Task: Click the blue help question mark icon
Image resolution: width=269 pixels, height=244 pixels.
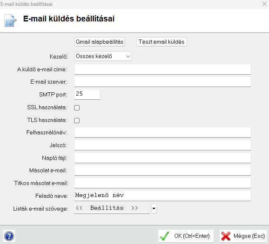Action: coord(9,236)
